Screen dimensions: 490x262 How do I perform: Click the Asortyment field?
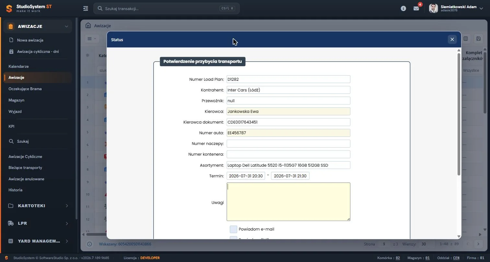tap(288, 165)
